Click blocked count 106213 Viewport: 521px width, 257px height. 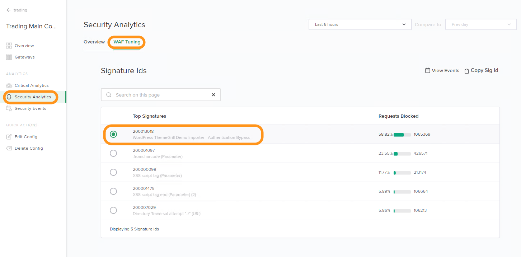(x=420, y=210)
